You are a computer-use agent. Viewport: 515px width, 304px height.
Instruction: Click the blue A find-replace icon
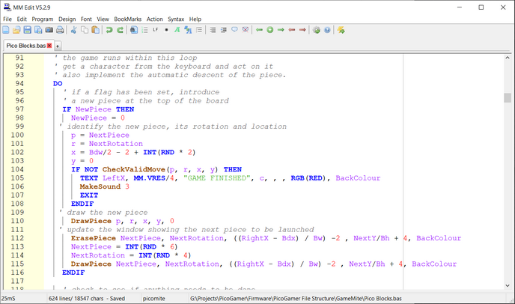[188, 30]
